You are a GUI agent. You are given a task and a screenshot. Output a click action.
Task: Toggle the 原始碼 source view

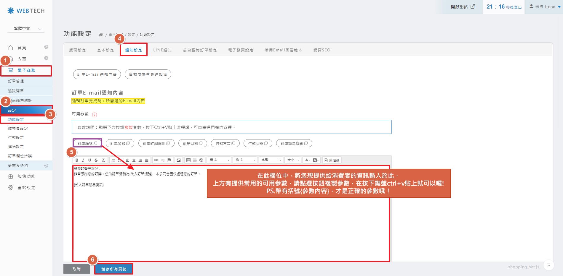click(332, 160)
